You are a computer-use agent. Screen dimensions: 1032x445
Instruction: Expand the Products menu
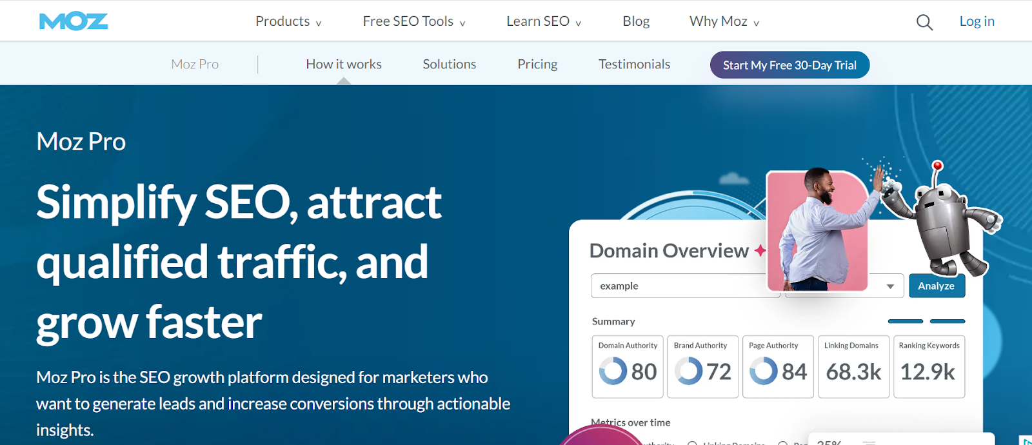pyautogui.click(x=288, y=21)
